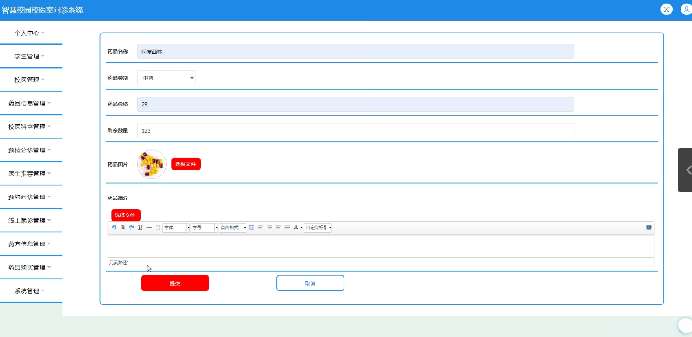Expand the 药品购买管理 sidebar menu
692x337 pixels.
pyautogui.click(x=29, y=267)
